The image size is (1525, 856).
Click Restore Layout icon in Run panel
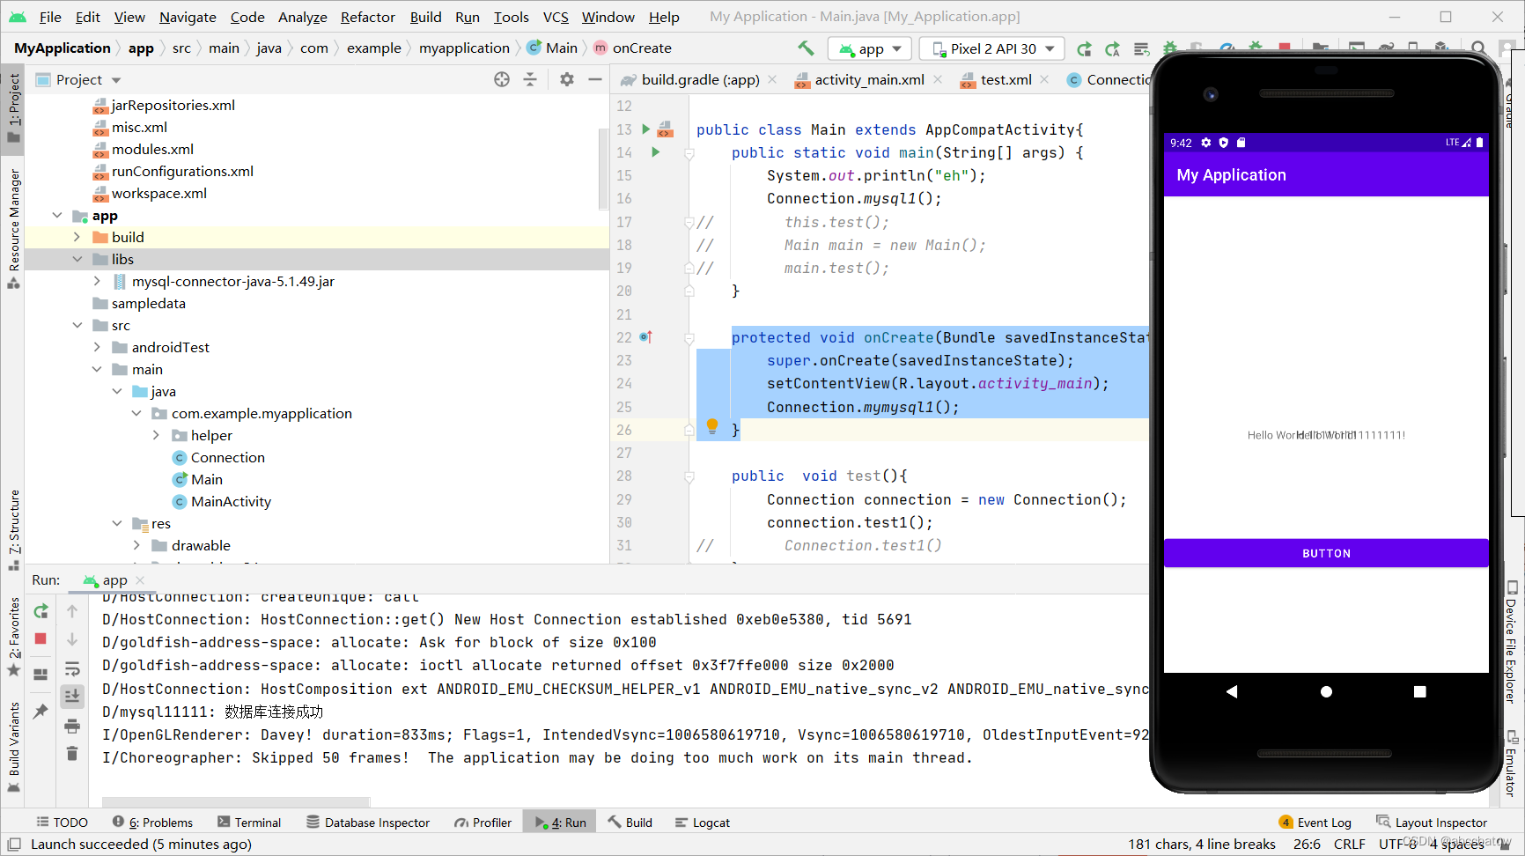[41, 675]
